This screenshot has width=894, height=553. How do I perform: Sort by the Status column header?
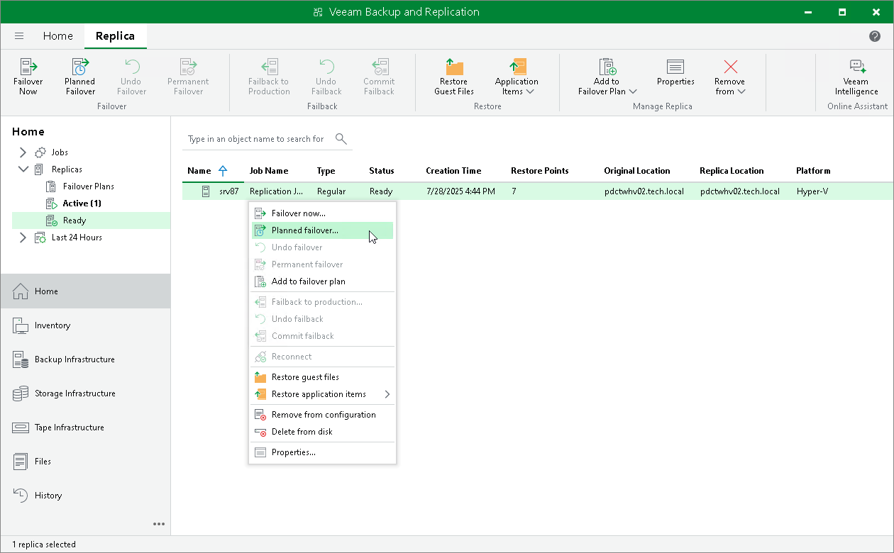pyautogui.click(x=381, y=171)
